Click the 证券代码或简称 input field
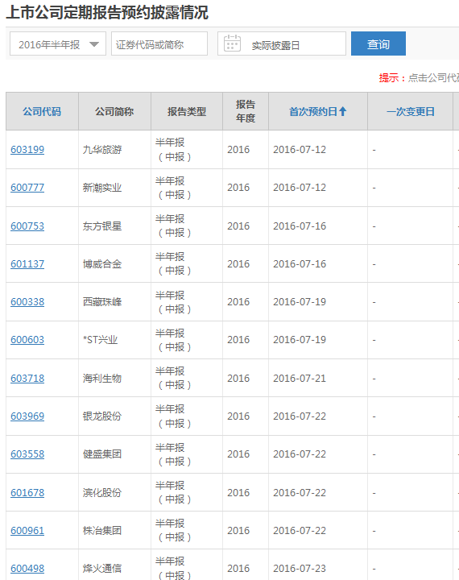459x580 pixels. (159, 43)
